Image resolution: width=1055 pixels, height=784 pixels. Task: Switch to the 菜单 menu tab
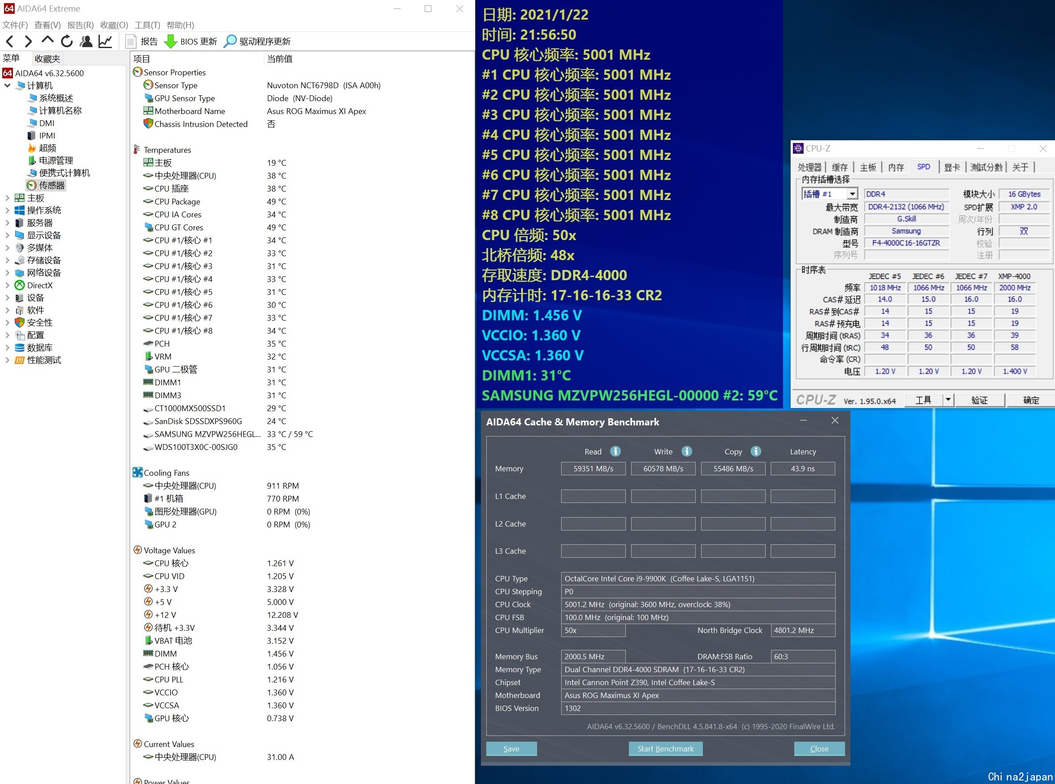12,58
